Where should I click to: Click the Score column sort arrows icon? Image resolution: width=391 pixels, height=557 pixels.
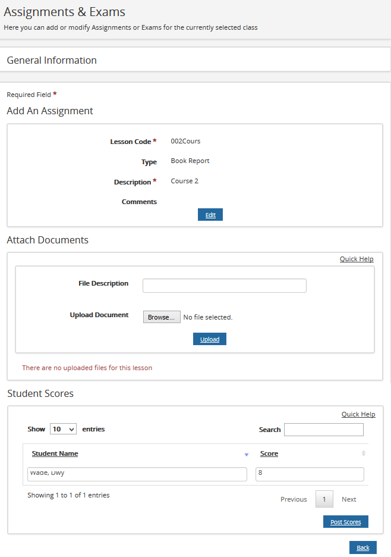click(x=364, y=453)
